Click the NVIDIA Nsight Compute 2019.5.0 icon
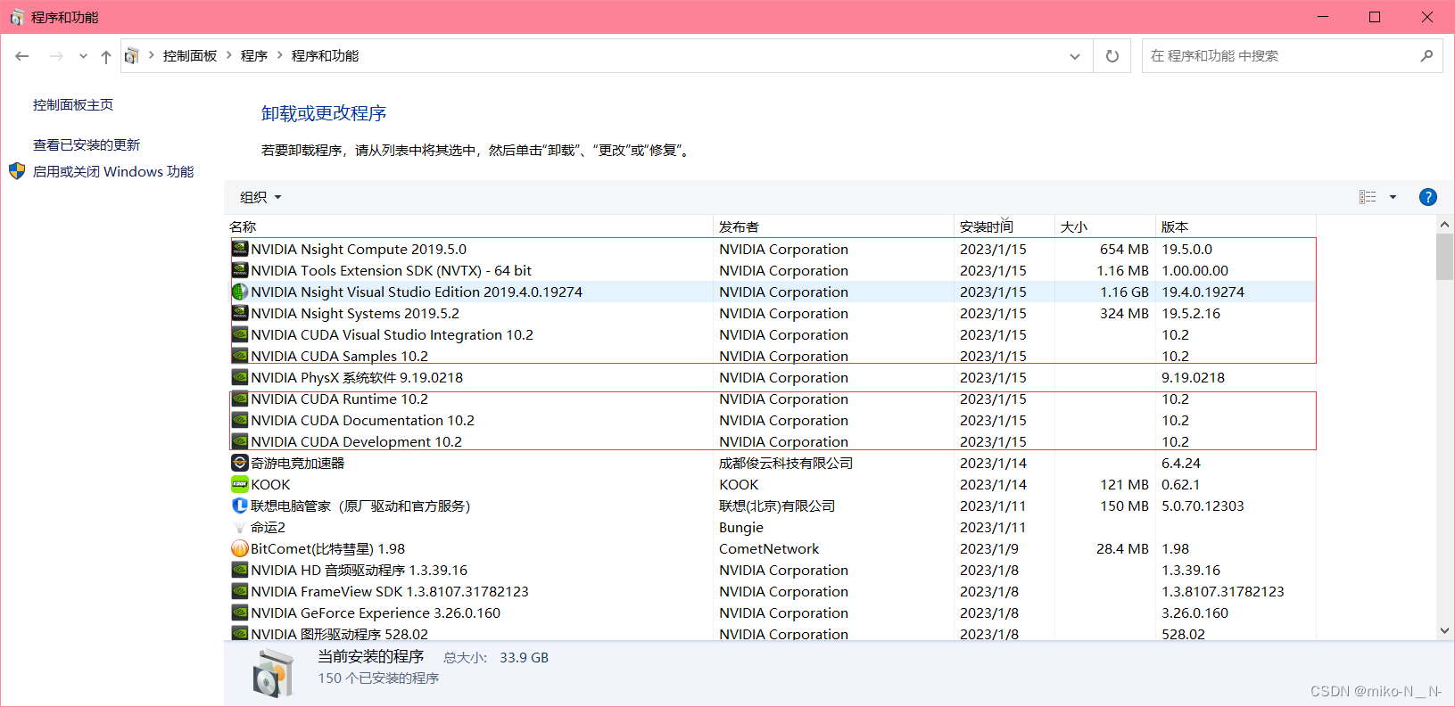Viewport: 1455px width, 707px height. click(x=239, y=249)
